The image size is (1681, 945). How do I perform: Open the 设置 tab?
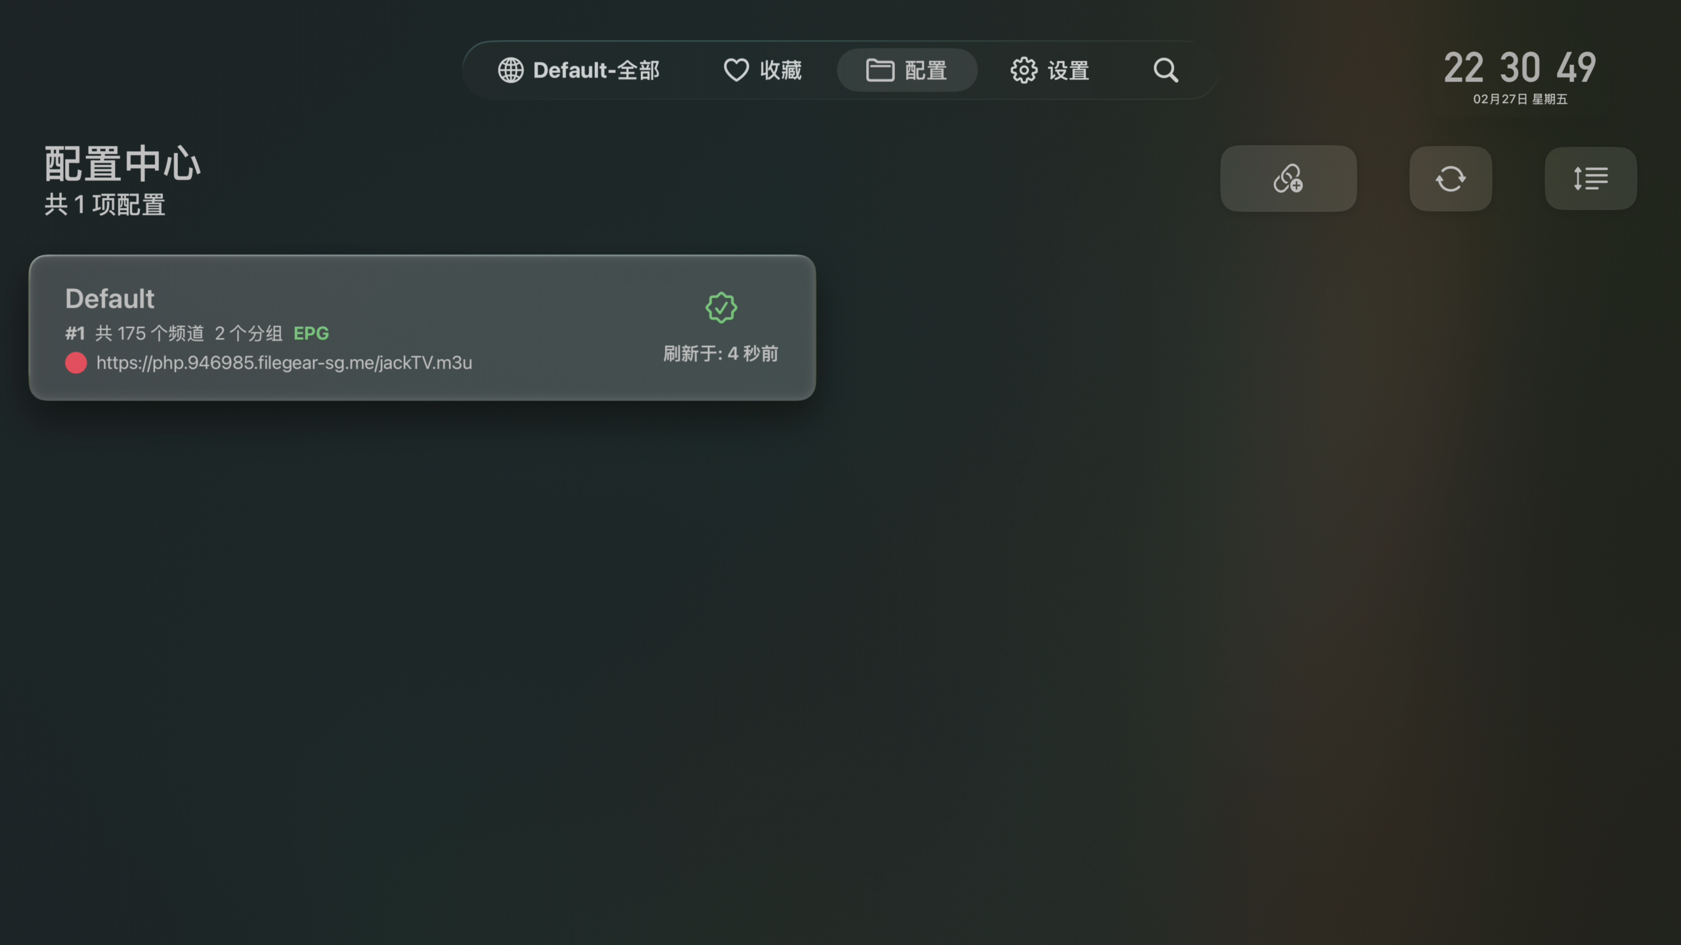(x=1068, y=70)
